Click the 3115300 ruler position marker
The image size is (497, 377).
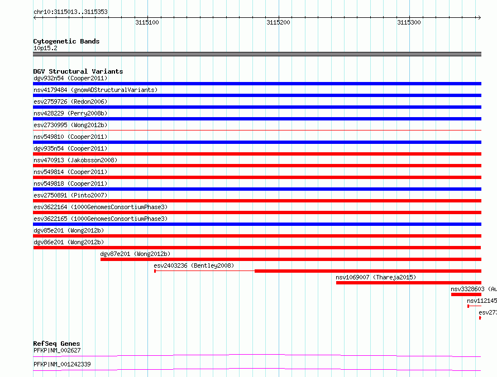tap(409, 22)
